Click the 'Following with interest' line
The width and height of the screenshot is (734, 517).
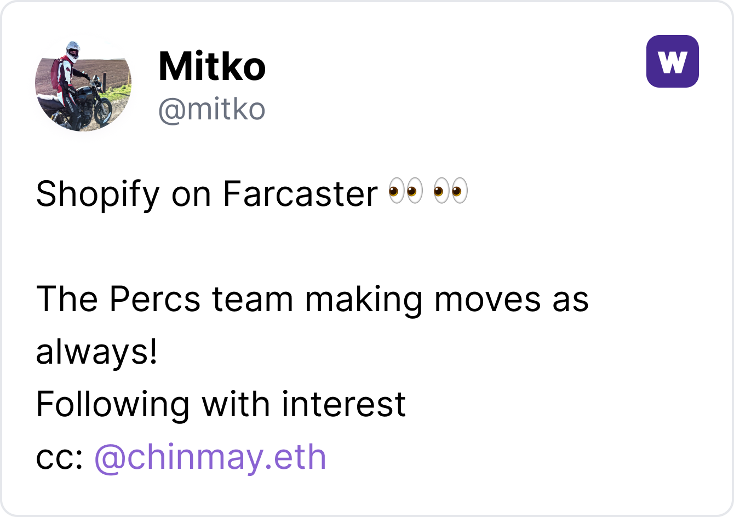pos(221,404)
